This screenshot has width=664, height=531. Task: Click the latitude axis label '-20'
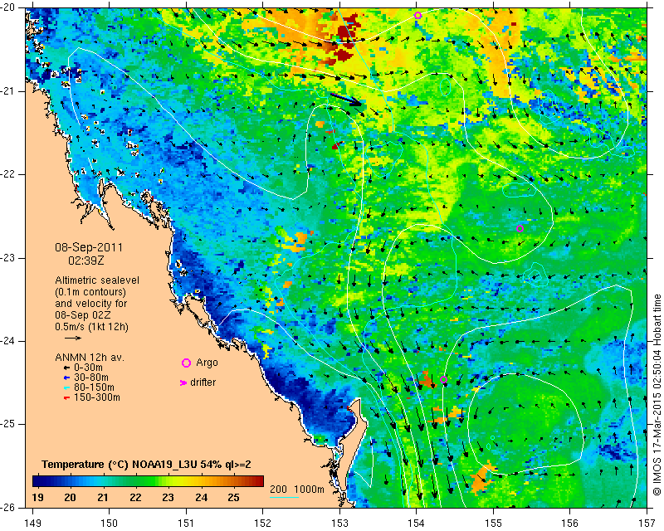point(8,7)
